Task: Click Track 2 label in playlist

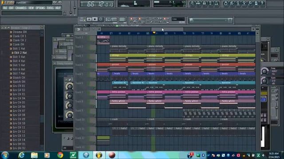Action: (79, 47)
